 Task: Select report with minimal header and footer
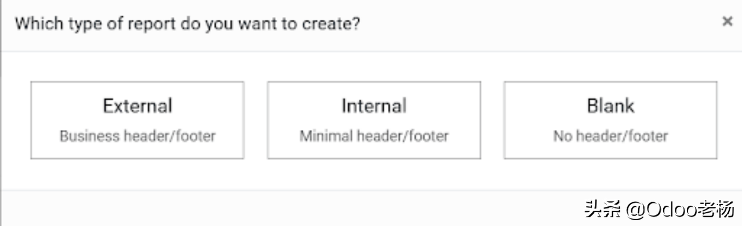coord(374,120)
